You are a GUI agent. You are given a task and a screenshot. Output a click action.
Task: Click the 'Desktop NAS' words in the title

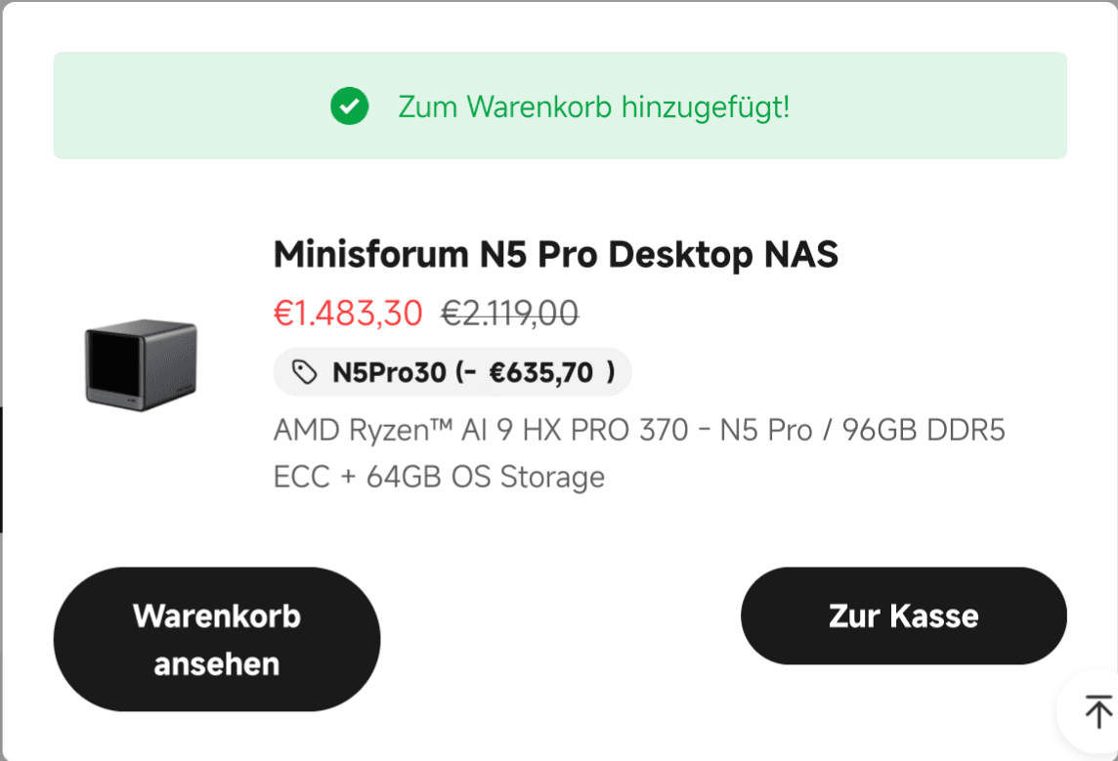723,254
